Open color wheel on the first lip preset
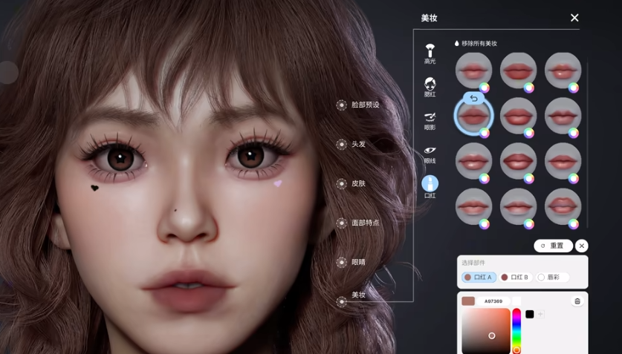The height and width of the screenshot is (354, 622). 485,88
